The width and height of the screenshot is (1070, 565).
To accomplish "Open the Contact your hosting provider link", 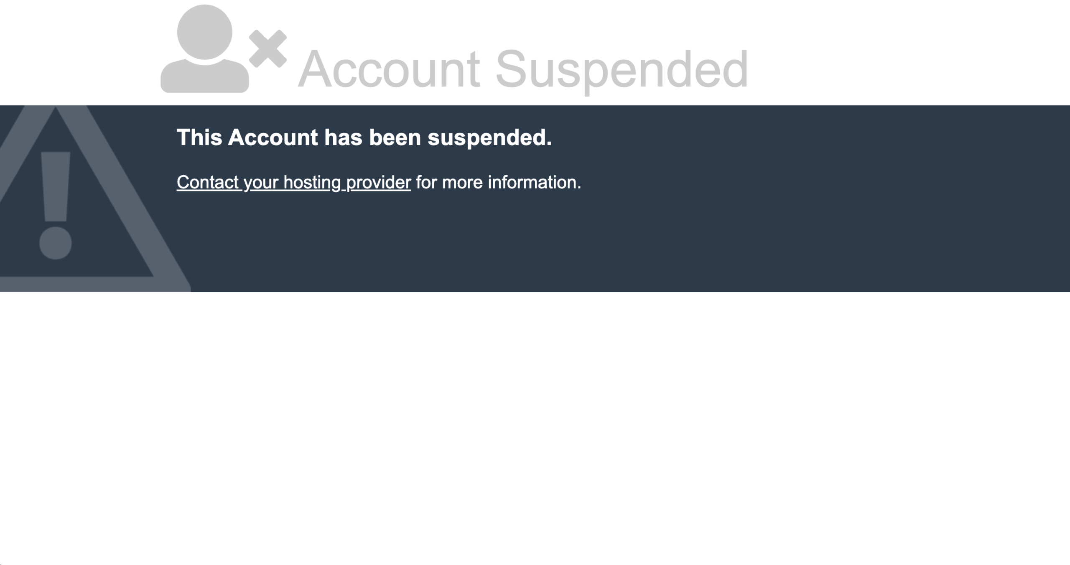I will pos(294,181).
